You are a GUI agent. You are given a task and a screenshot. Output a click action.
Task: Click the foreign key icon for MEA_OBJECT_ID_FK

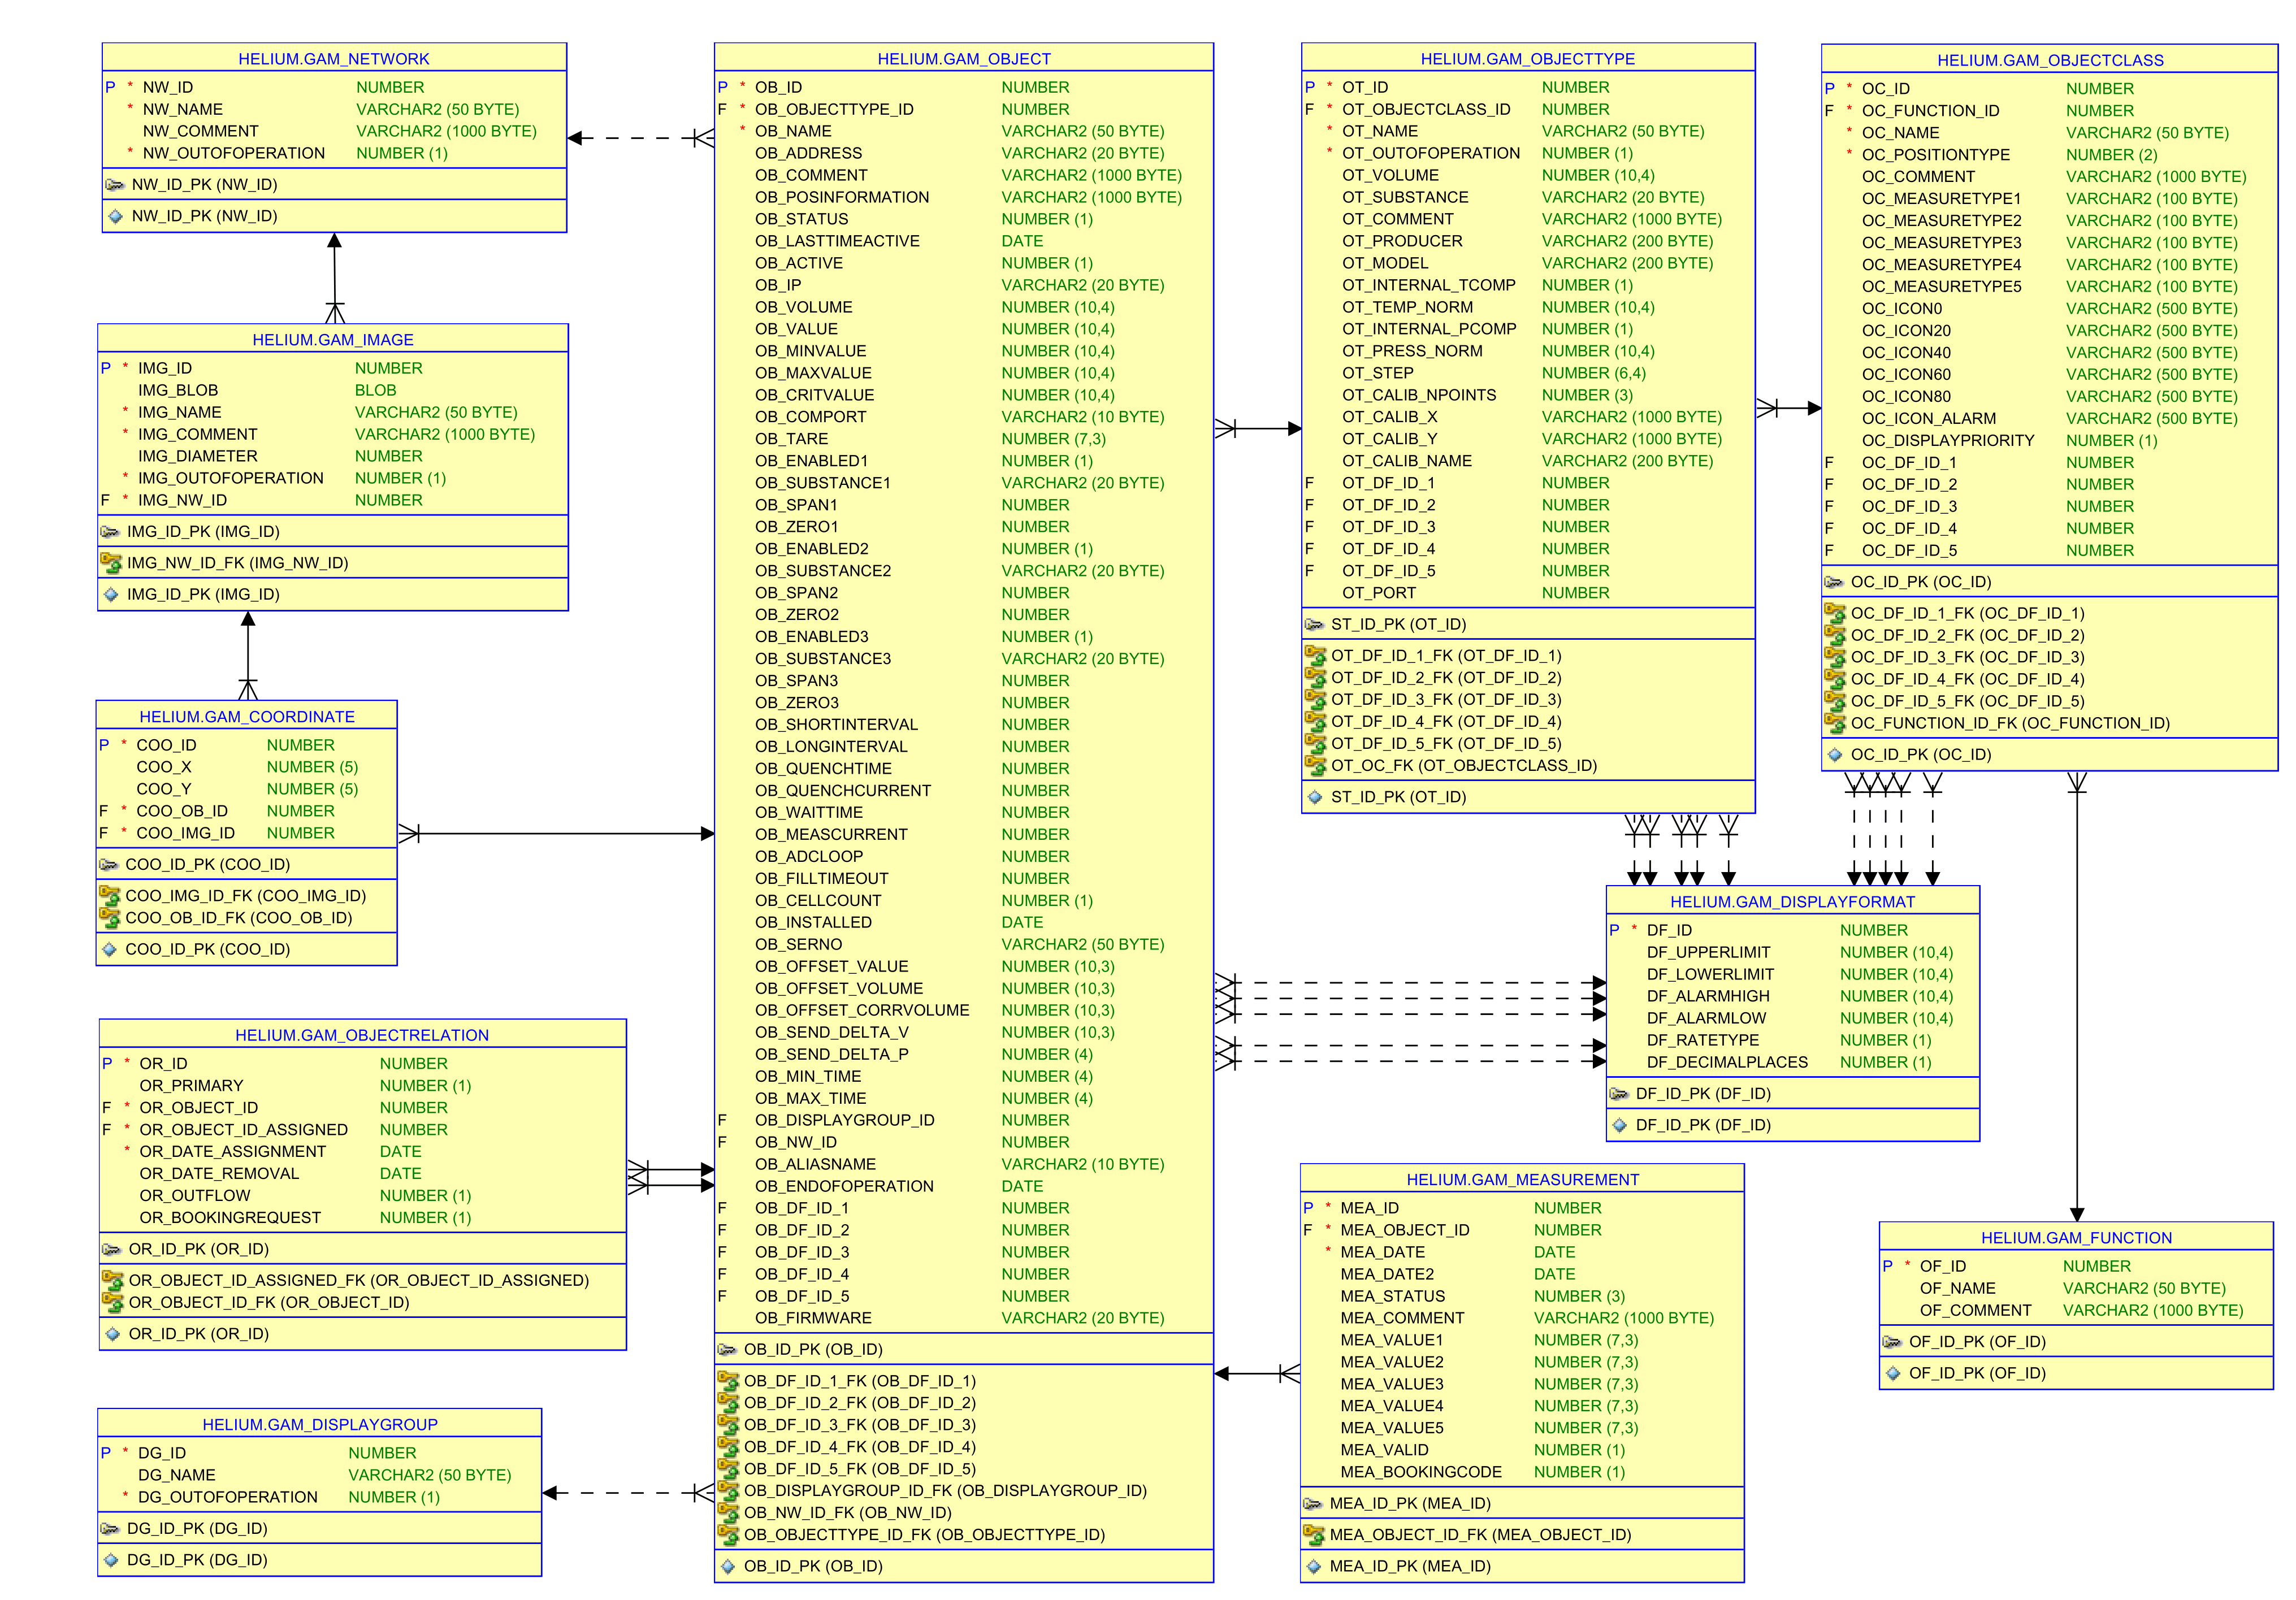click(1313, 1535)
